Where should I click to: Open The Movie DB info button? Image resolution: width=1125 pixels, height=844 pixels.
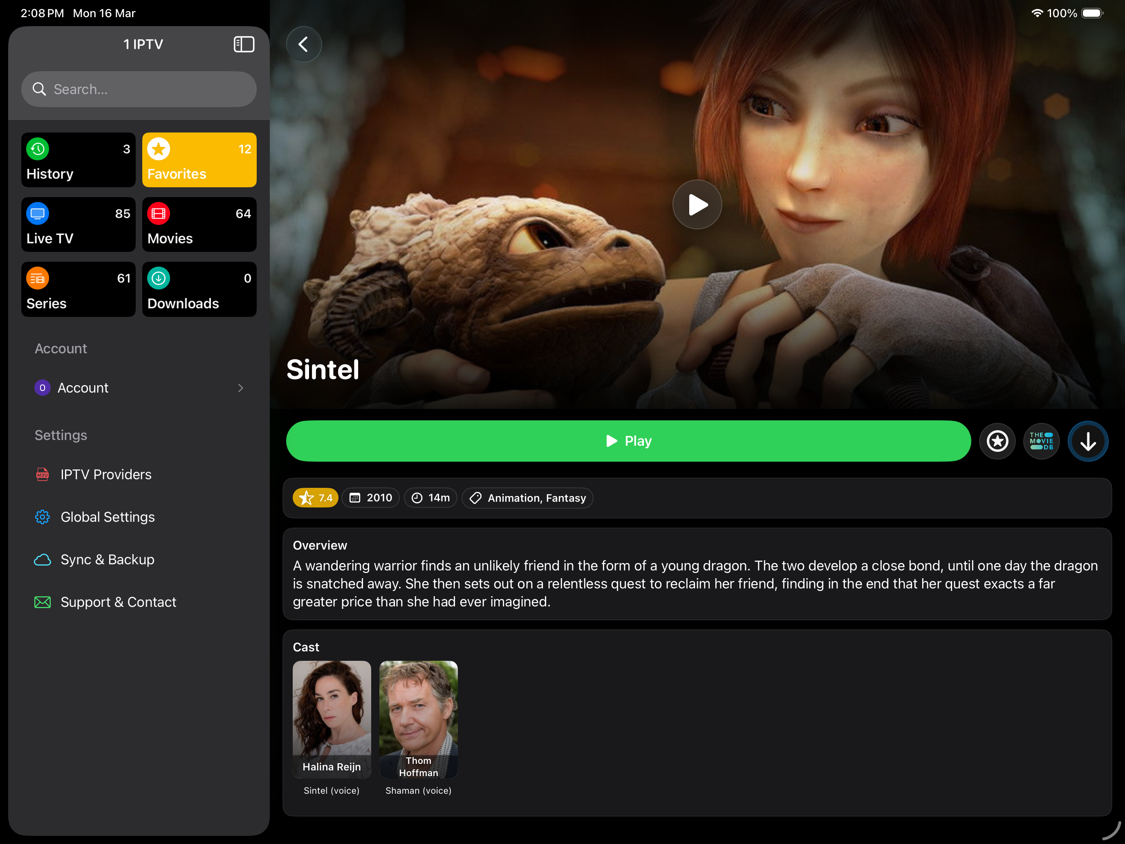click(1042, 441)
